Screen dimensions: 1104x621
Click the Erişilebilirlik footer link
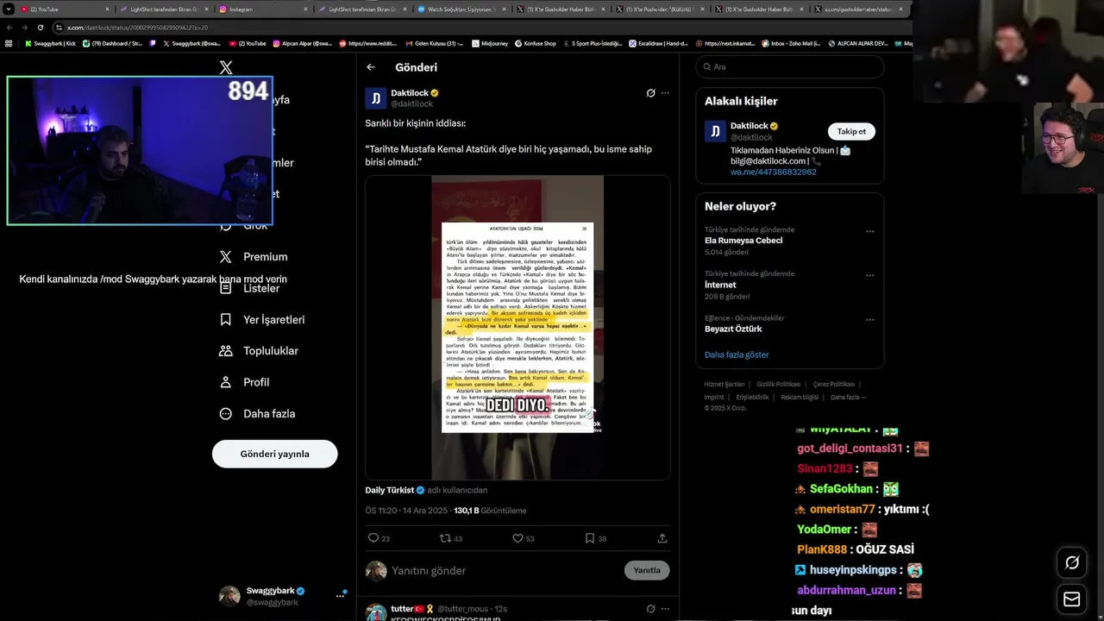click(x=752, y=398)
